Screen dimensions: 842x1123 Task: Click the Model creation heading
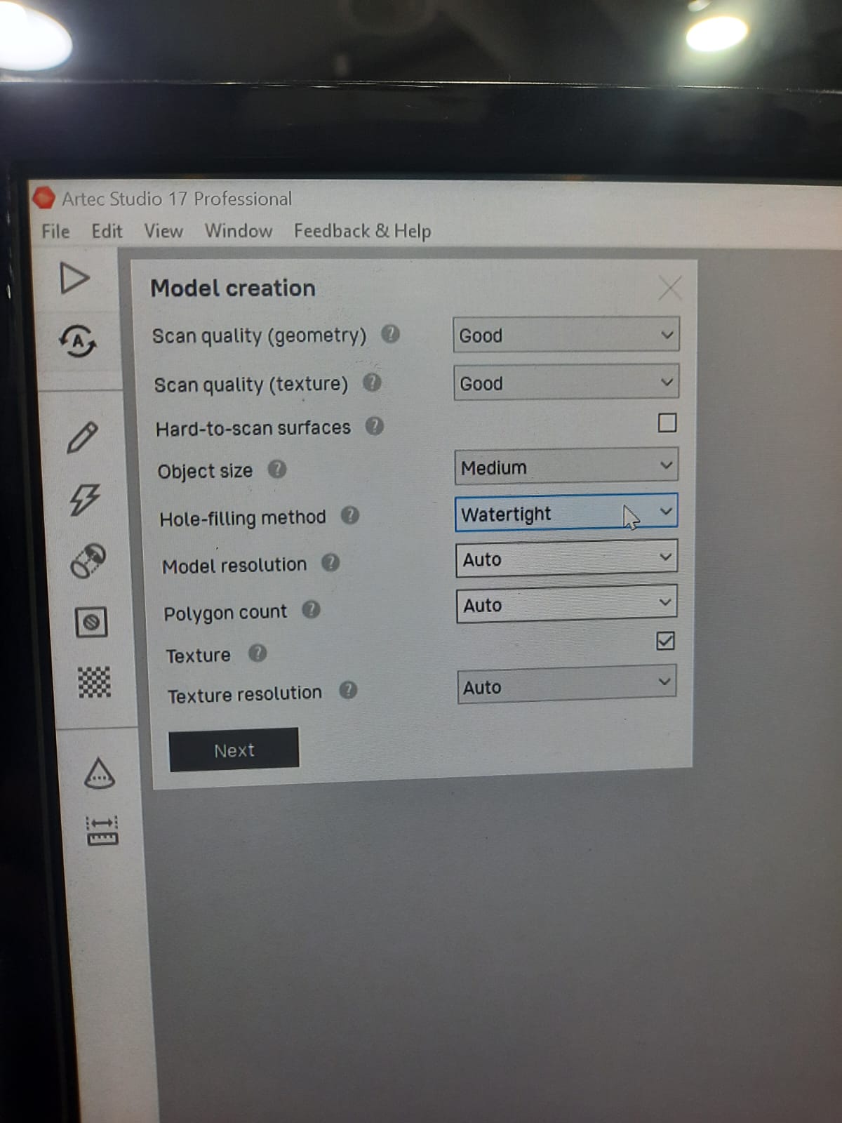(233, 288)
